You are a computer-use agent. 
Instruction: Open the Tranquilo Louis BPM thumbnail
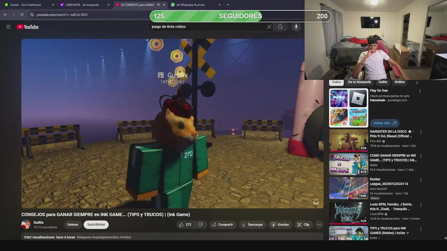point(349,213)
